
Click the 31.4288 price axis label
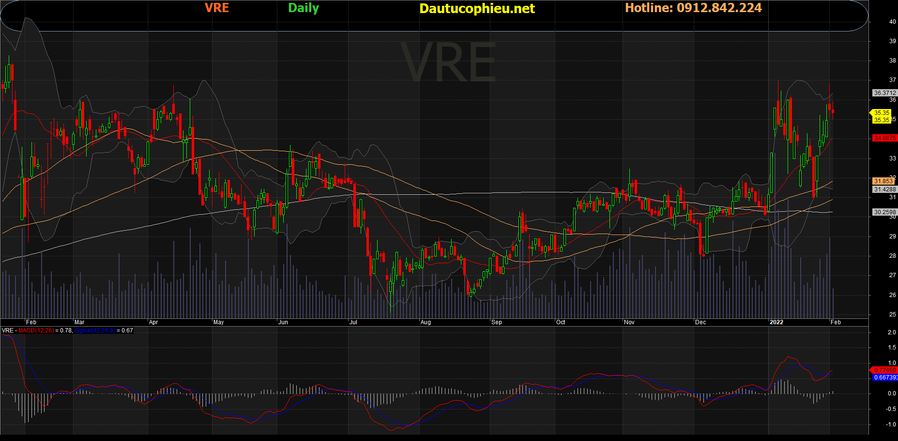tap(885, 189)
